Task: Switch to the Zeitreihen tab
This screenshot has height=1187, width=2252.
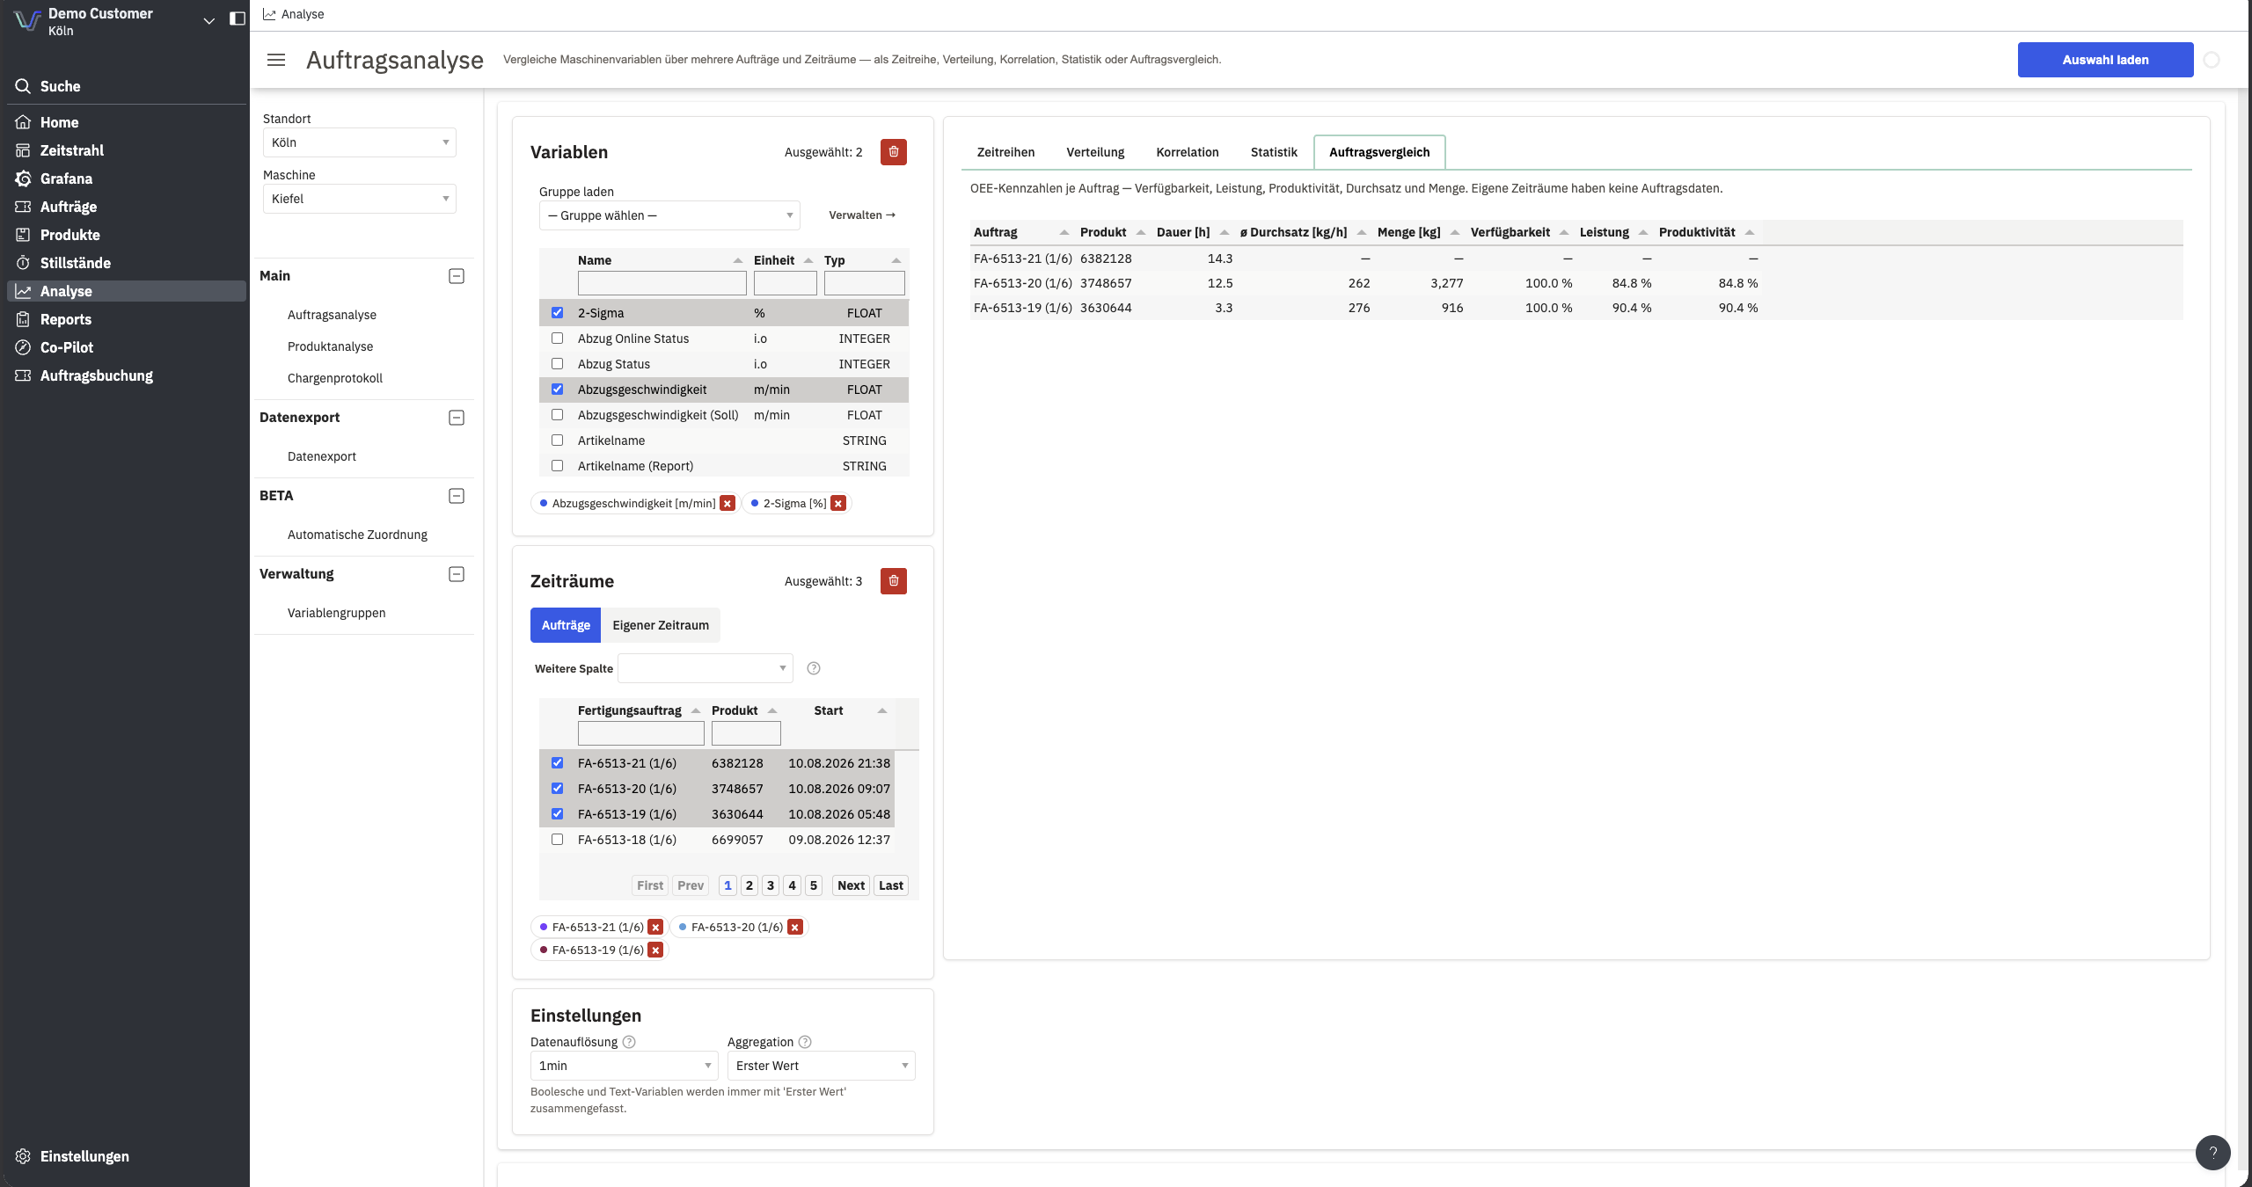Action: 1005,152
